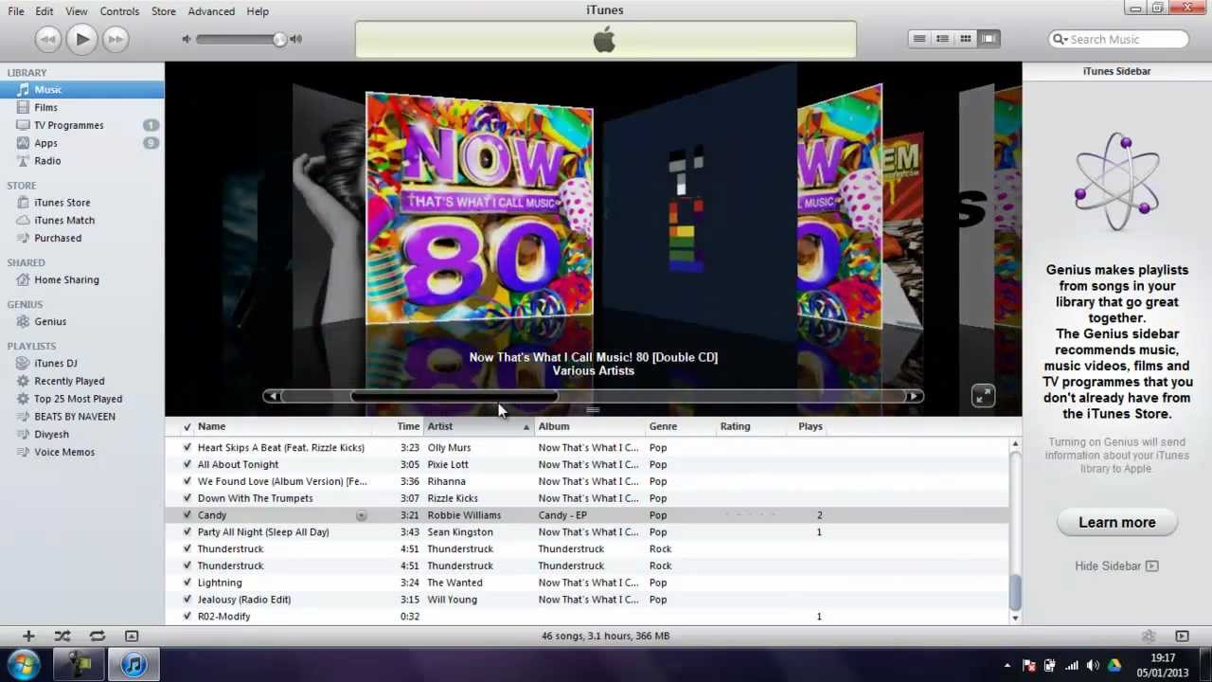Viewport: 1212px width, 682px height.
Task: Open the Advanced menu
Action: [211, 11]
